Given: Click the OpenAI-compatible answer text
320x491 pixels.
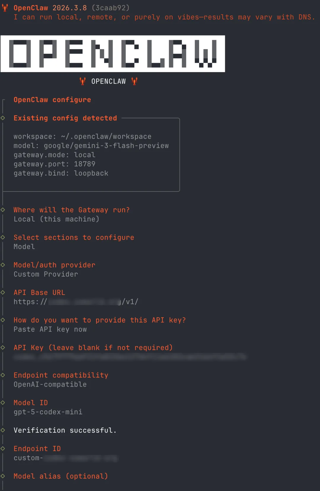Looking at the screenshot, I should 50,384.
